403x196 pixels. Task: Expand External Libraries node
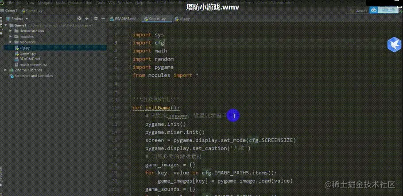coord(5,70)
